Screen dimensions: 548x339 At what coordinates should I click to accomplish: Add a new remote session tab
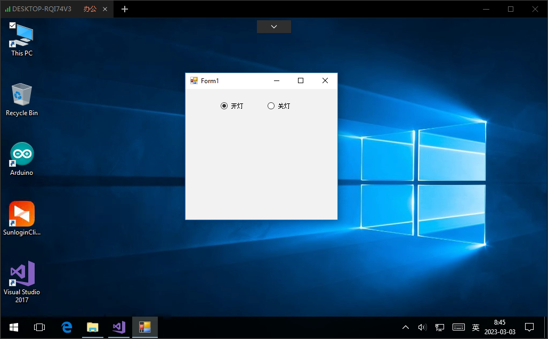point(125,9)
